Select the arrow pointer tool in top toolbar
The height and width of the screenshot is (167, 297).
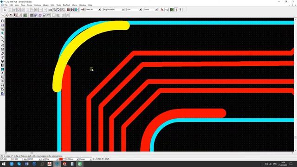5,10
